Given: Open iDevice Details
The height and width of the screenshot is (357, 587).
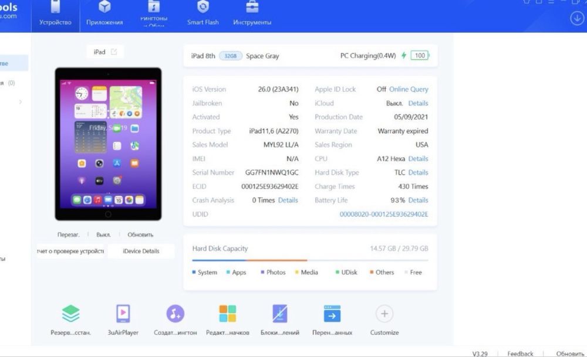Looking at the screenshot, I should pyautogui.click(x=141, y=251).
